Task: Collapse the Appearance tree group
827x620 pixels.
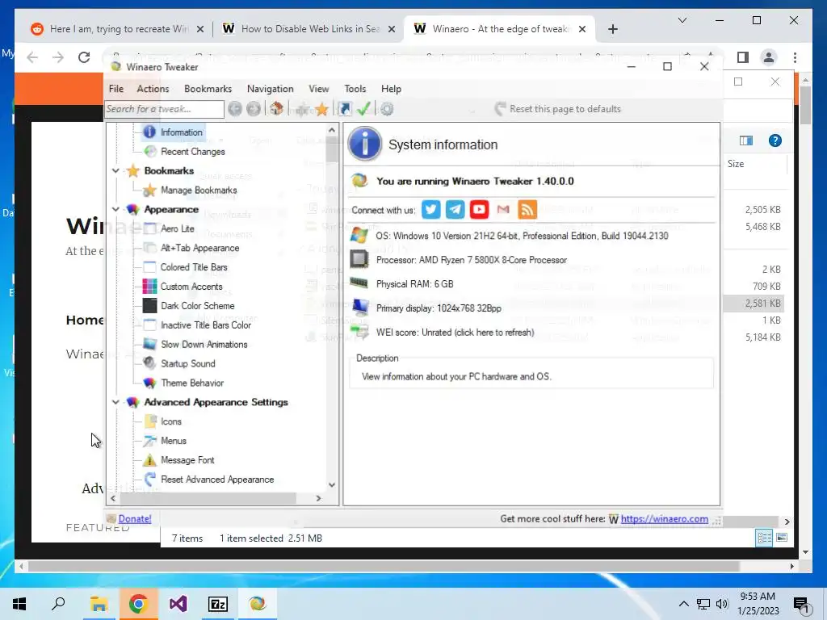Action: pos(115,209)
